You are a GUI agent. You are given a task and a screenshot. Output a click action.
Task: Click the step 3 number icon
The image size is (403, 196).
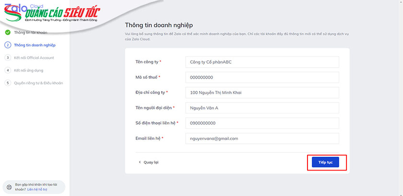coord(8,58)
